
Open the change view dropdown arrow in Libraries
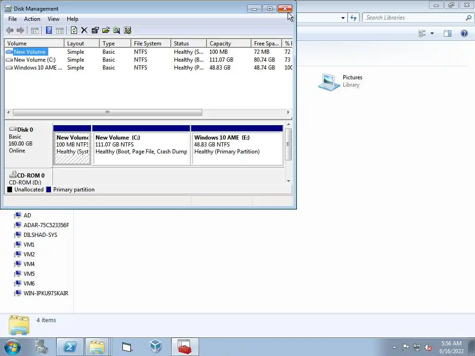coord(432,33)
